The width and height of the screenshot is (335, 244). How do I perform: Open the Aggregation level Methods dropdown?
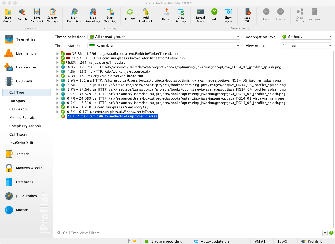click(x=306, y=37)
